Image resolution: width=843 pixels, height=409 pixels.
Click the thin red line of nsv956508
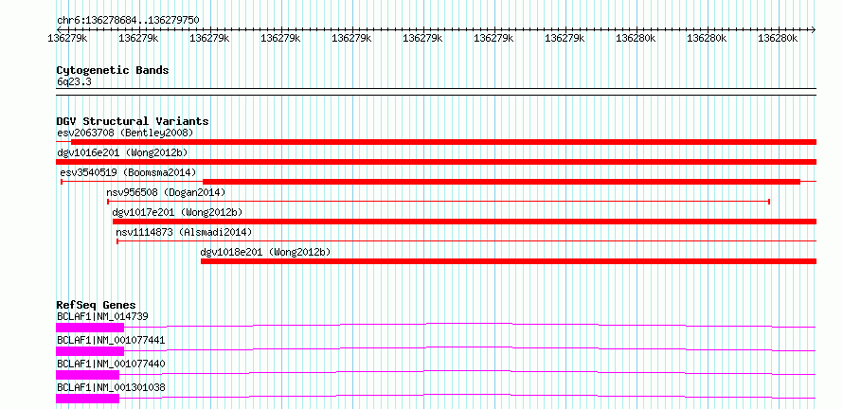tap(439, 202)
